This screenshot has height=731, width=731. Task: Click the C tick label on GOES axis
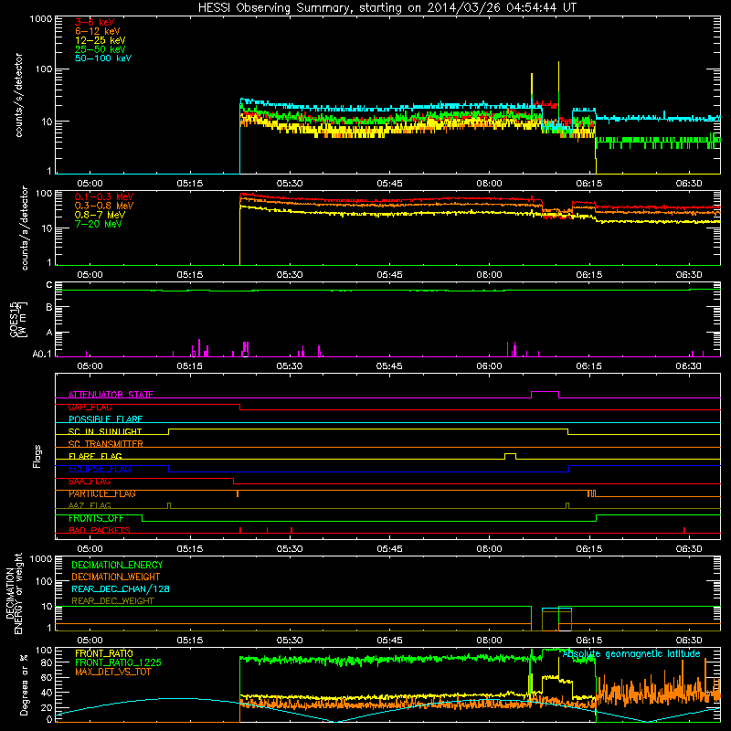[x=49, y=285]
